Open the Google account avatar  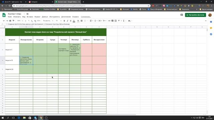(210, 15)
